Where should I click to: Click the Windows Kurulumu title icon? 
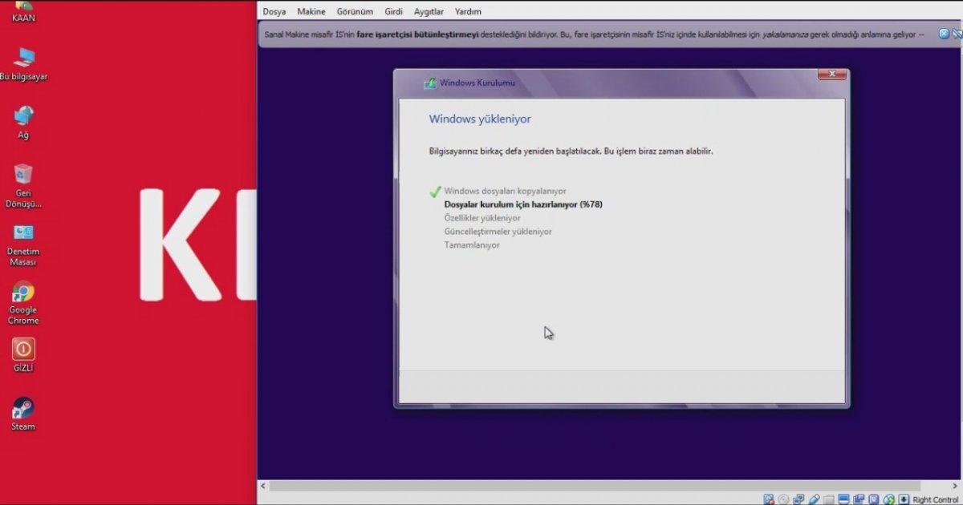[430, 83]
